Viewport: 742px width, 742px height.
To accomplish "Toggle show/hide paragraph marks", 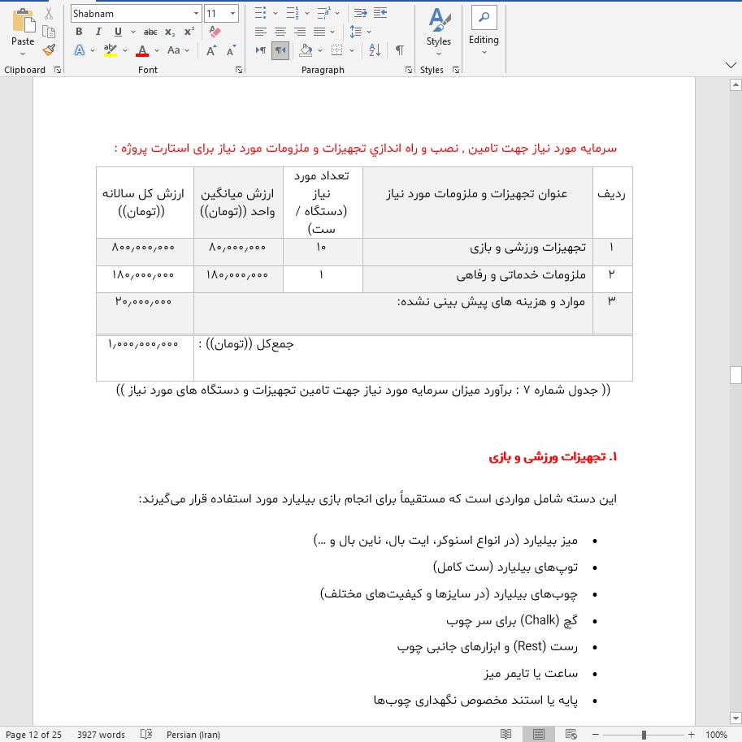I will pos(399,50).
